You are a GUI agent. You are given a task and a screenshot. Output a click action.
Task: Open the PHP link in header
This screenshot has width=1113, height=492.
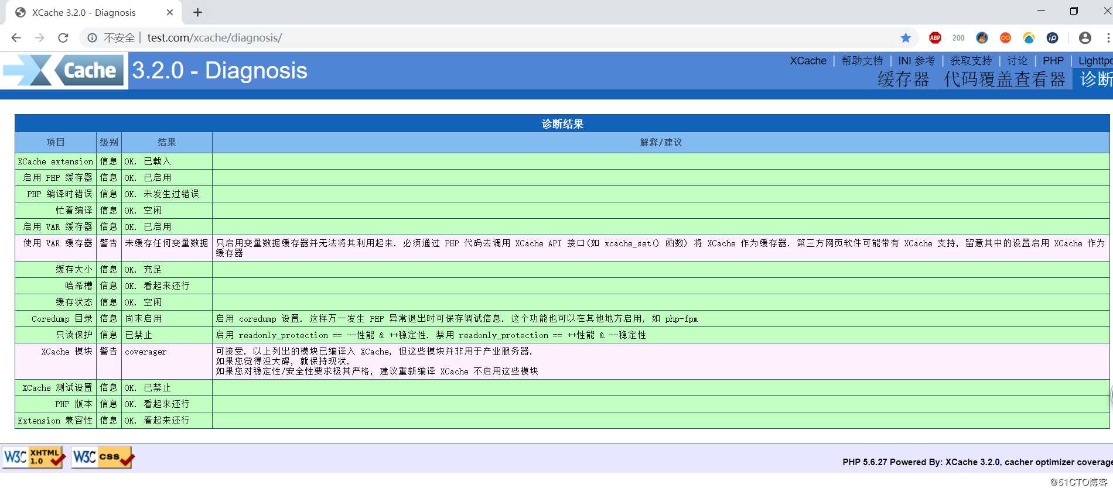[x=1053, y=61]
